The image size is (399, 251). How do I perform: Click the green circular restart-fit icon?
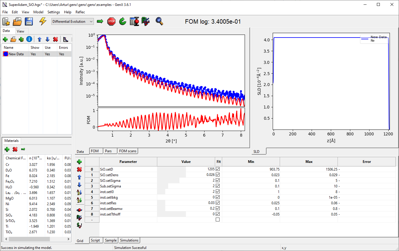point(122,21)
